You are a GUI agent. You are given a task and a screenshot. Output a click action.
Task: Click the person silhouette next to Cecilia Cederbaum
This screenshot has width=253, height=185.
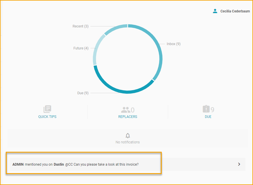point(215,11)
